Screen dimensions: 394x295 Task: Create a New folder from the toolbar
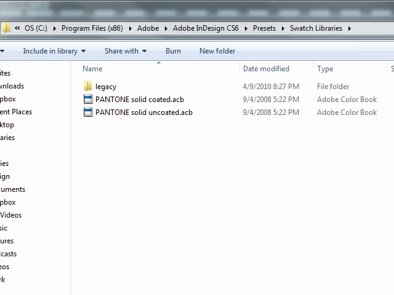[217, 51]
